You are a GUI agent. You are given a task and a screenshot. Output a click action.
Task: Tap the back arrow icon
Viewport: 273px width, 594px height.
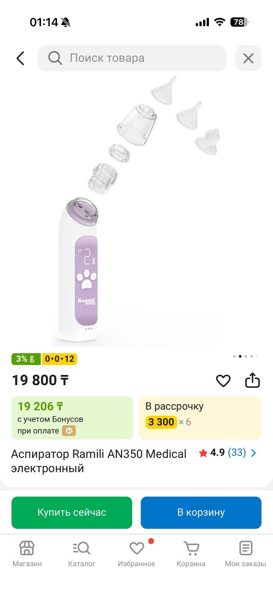click(x=20, y=58)
